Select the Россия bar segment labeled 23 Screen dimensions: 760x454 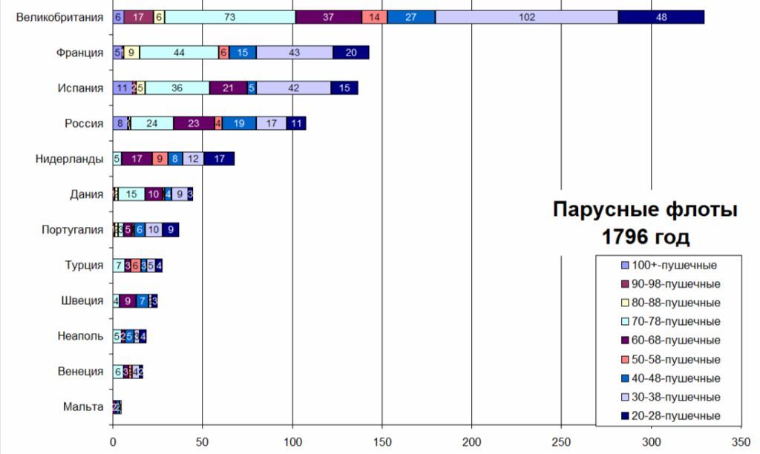[194, 124]
